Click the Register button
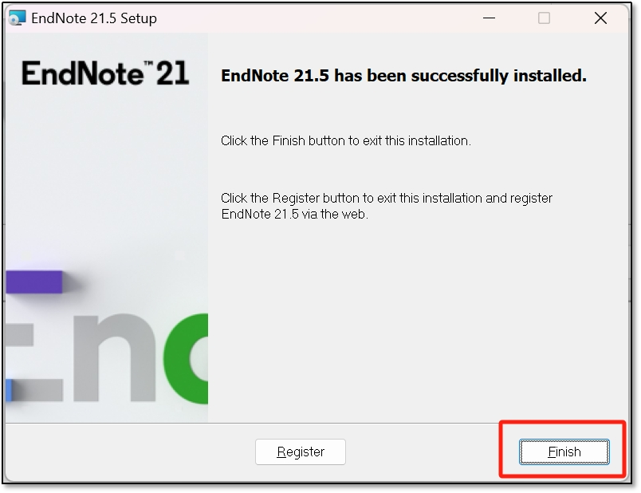 point(301,452)
